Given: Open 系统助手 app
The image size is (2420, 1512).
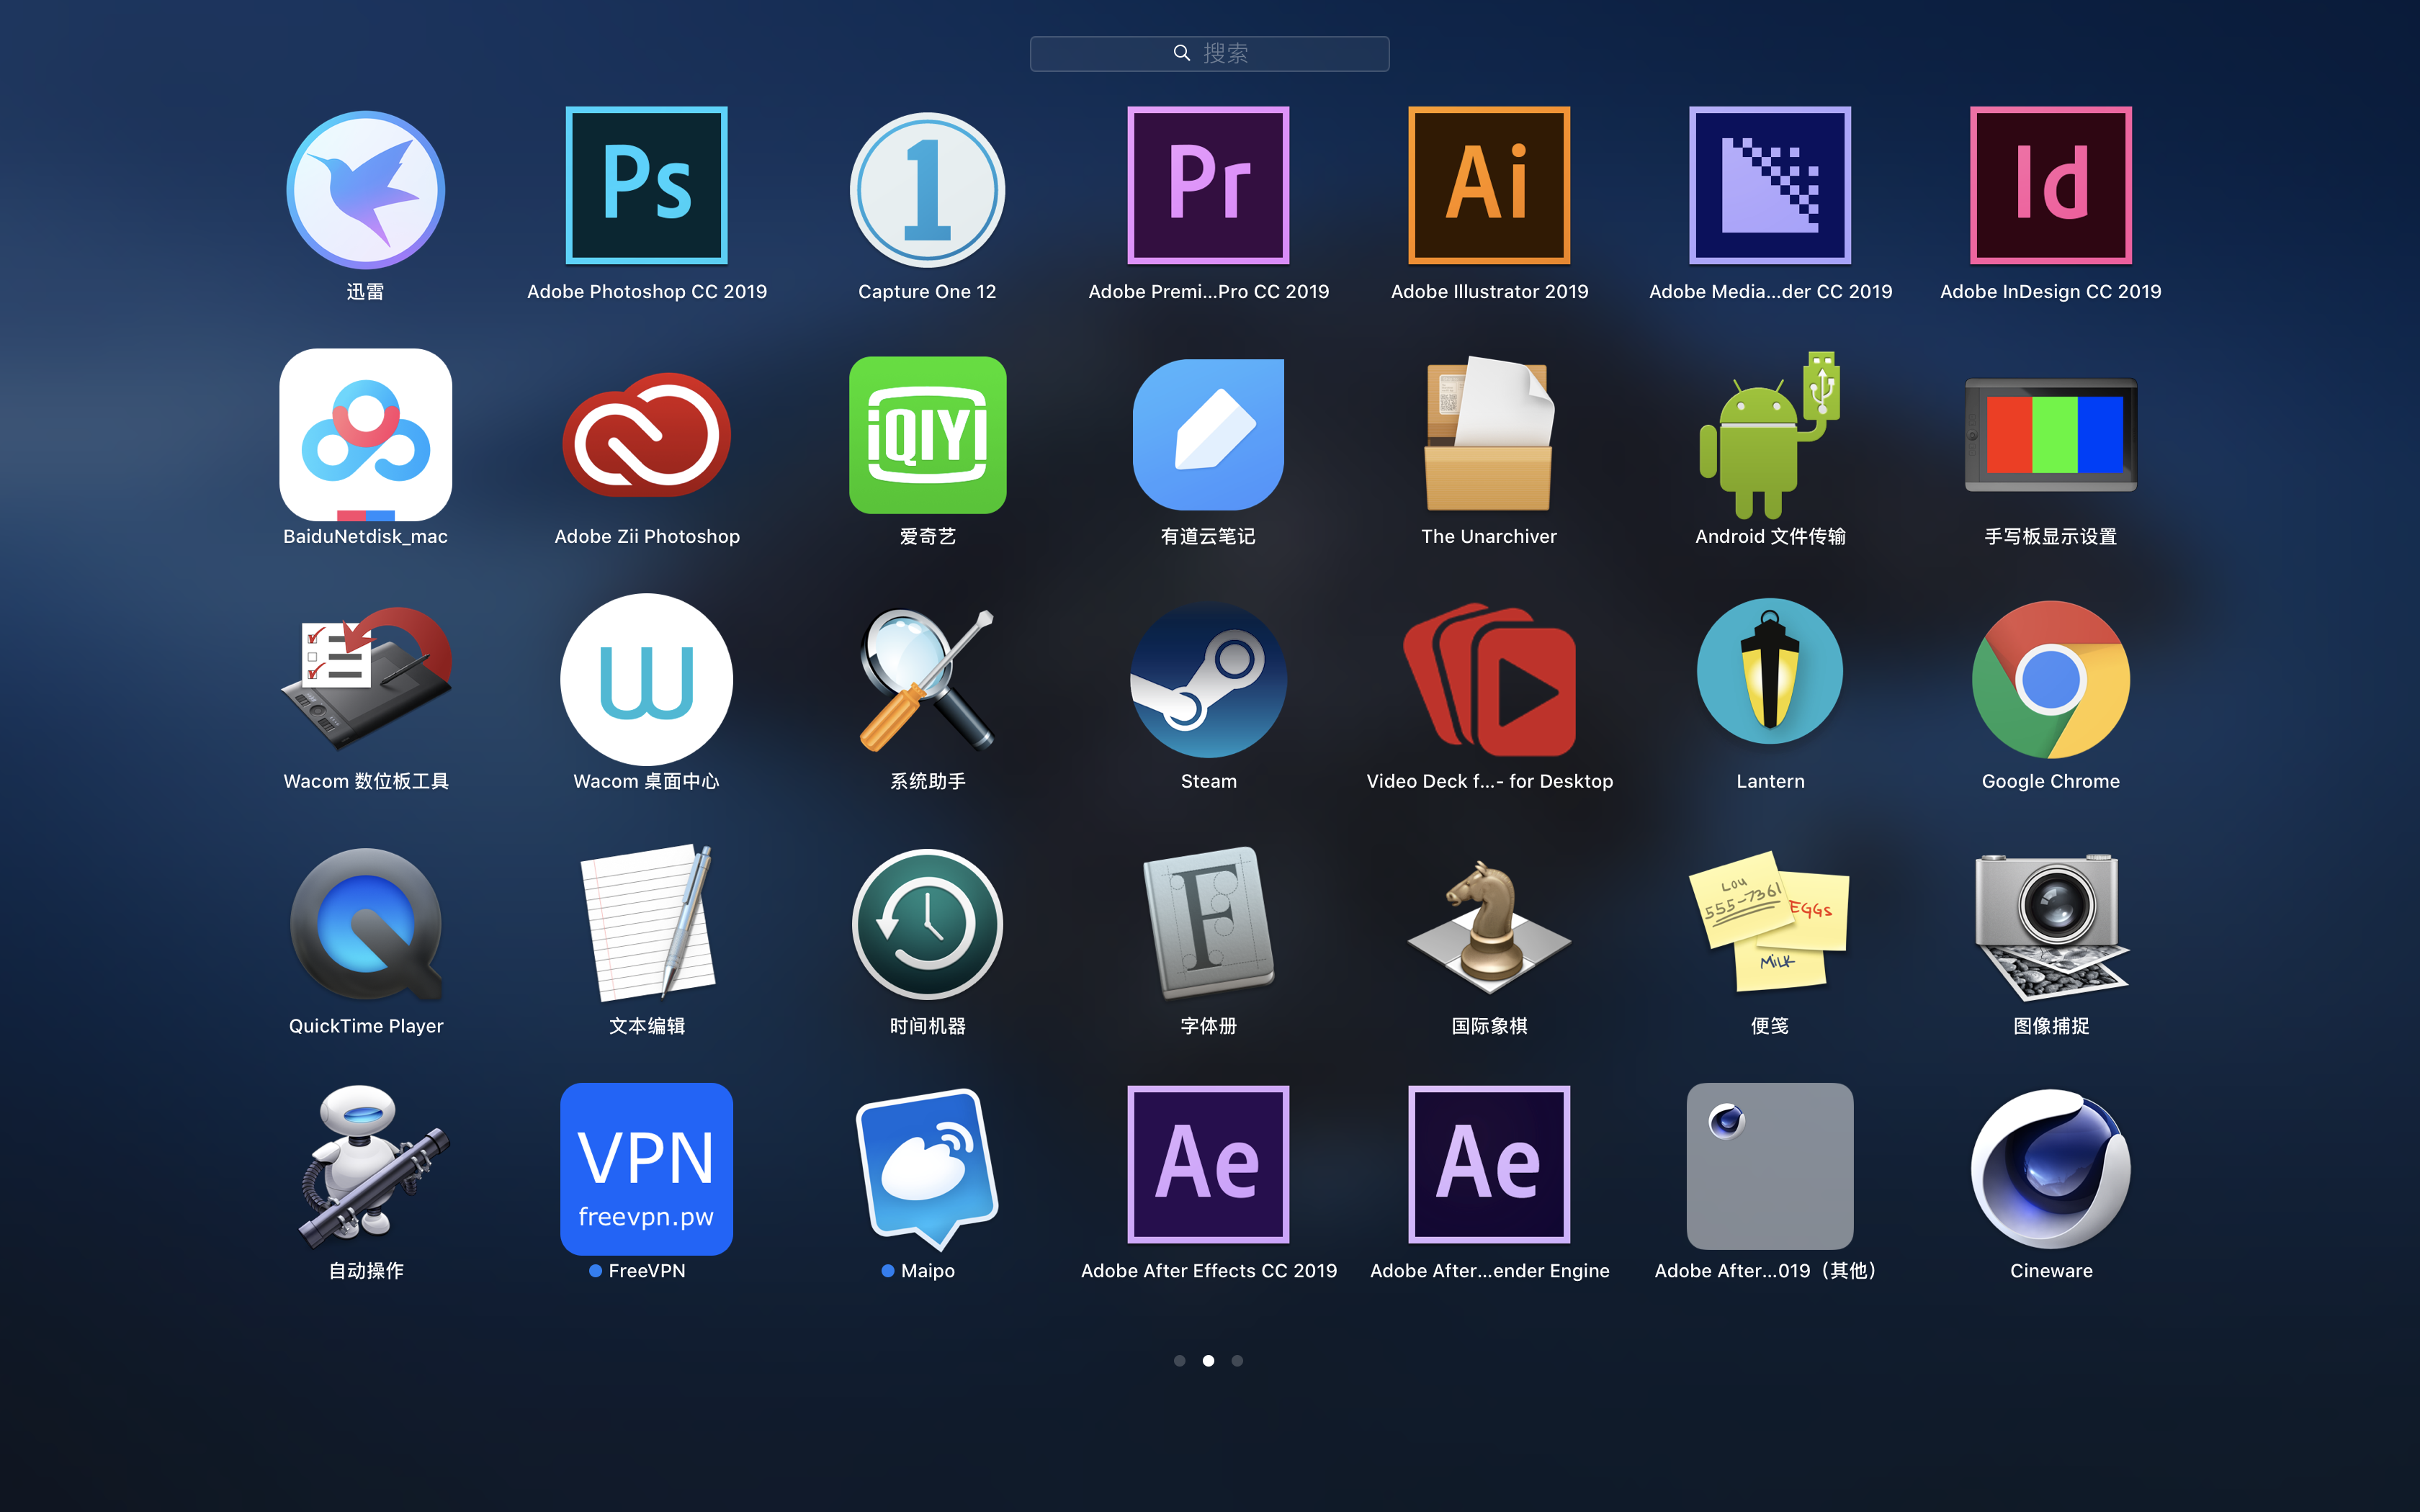Looking at the screenshot, I should [x=927, y=679].
